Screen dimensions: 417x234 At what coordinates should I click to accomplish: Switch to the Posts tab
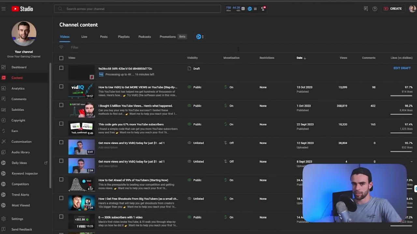click(104, 37)
